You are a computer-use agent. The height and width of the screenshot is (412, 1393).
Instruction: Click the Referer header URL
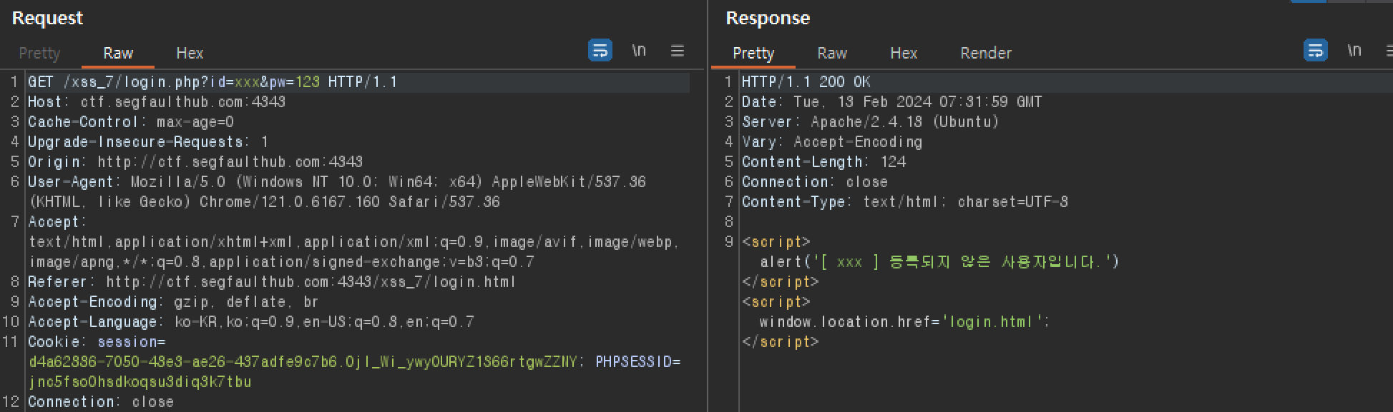(x=311, y=282)
